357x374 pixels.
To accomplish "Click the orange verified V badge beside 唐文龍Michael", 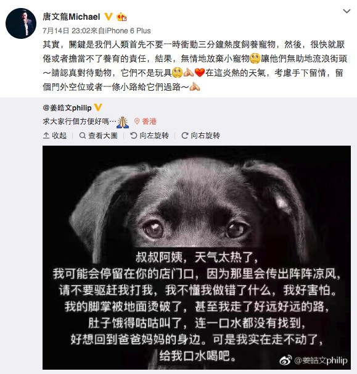I will click(x=109, y=17).
